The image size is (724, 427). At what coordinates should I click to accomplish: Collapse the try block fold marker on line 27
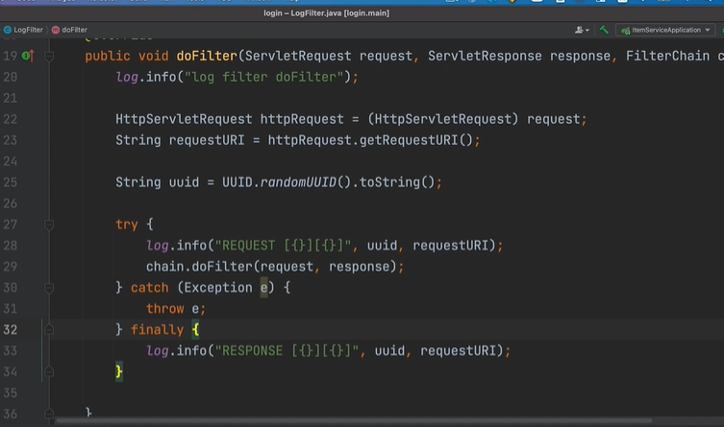pos(49,225)
